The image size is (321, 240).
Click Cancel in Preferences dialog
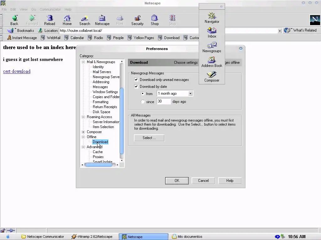(203, 181)
